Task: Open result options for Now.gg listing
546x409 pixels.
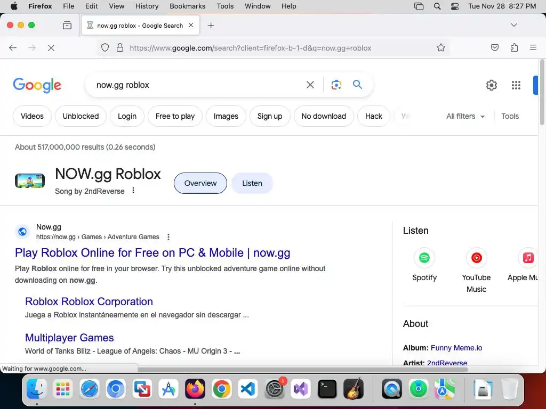Action: coord(168,237)
